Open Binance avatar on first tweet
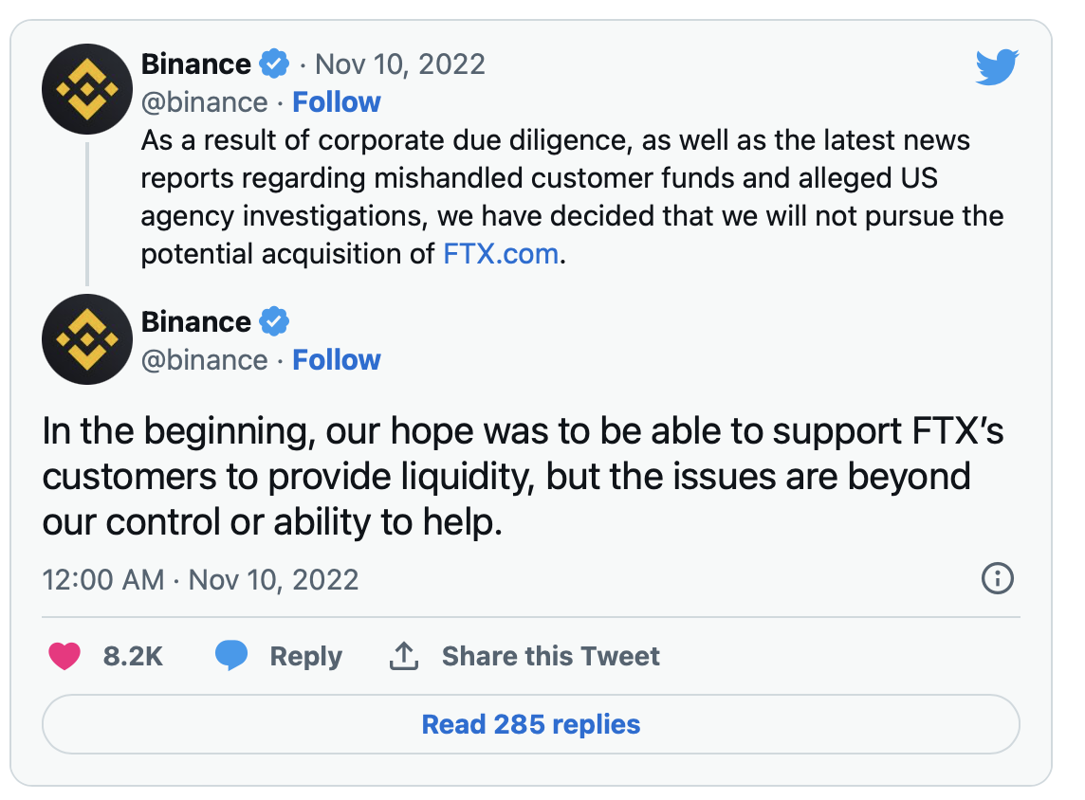The image size is (1085, 800). pos(86,88)
